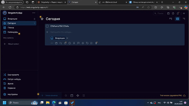Open the three-dots menu beside SingularityApp
This screenshot has width=189, height=106.
34,13
